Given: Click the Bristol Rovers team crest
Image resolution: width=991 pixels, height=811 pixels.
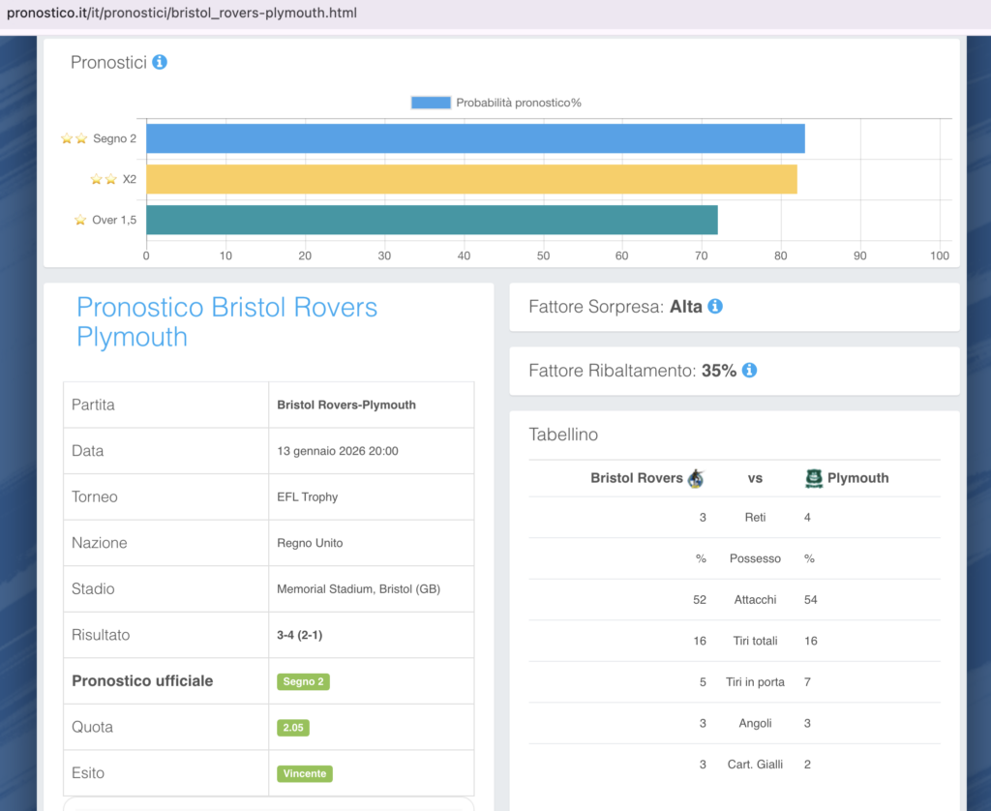Looking at the screenshot, I should click(696, 478).
